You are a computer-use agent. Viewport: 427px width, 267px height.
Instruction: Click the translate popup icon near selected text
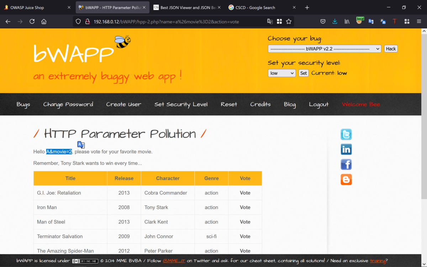(81, 145)
